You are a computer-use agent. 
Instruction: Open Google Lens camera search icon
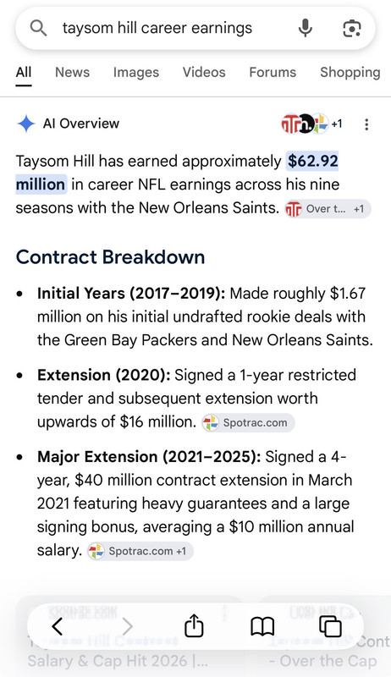pyautogui.click(x=352, y=29)
